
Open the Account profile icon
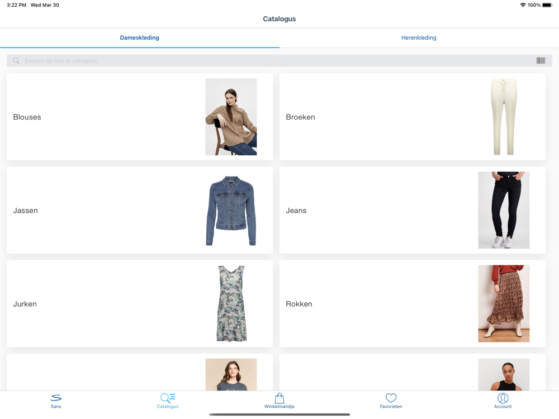503,398
